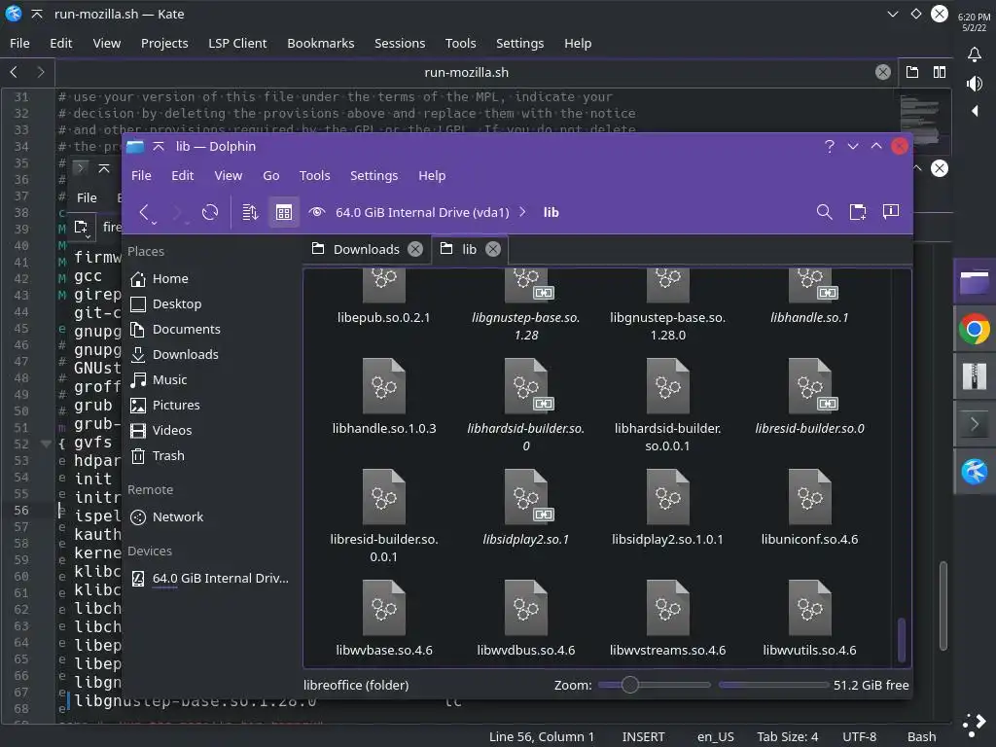
Task: Close the Downloads tab
Action: (414, 249)
